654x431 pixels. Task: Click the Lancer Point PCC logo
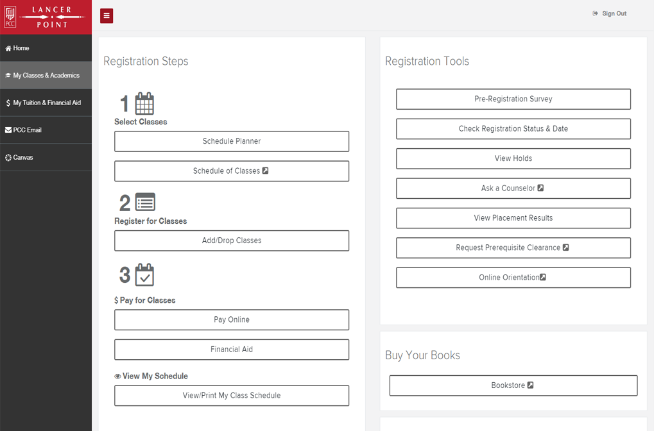[46, 17]
